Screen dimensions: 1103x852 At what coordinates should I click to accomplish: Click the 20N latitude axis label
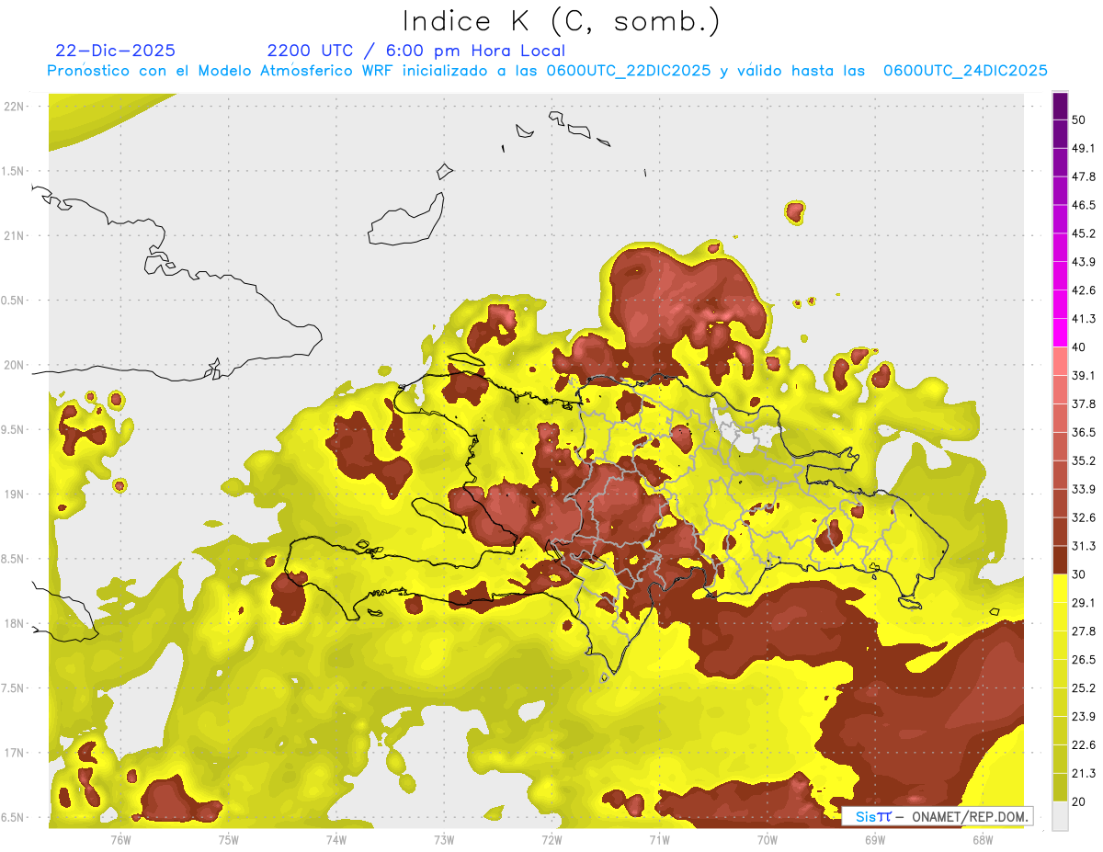(16, 365)
